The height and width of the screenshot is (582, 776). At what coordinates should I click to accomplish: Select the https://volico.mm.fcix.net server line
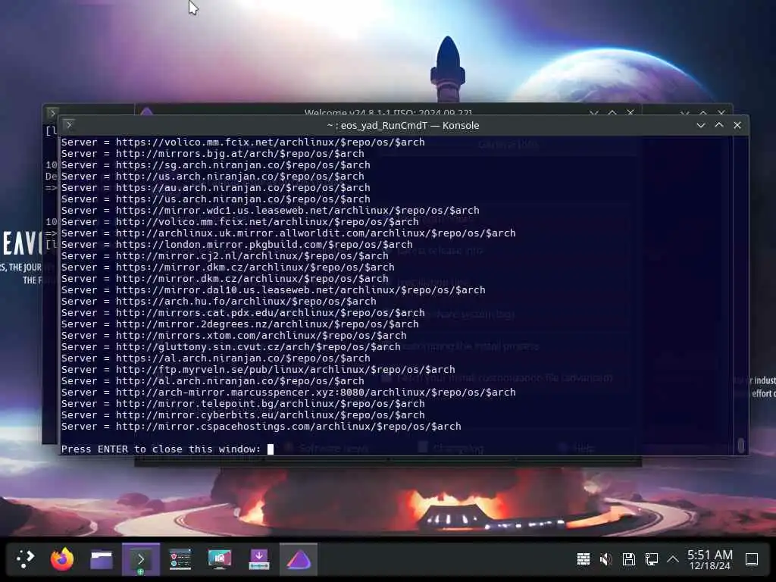coord(243,142)
